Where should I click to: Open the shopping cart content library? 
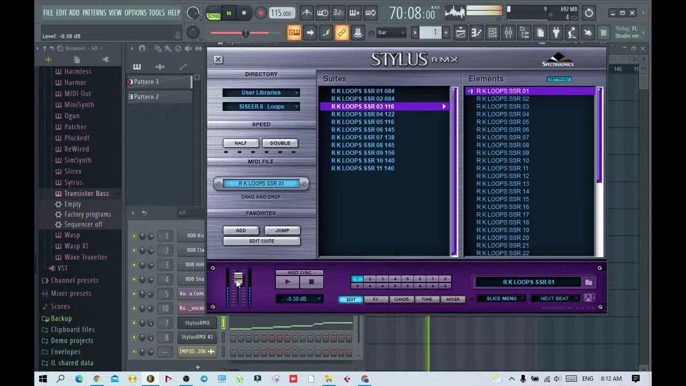click(x=603, y=33)
